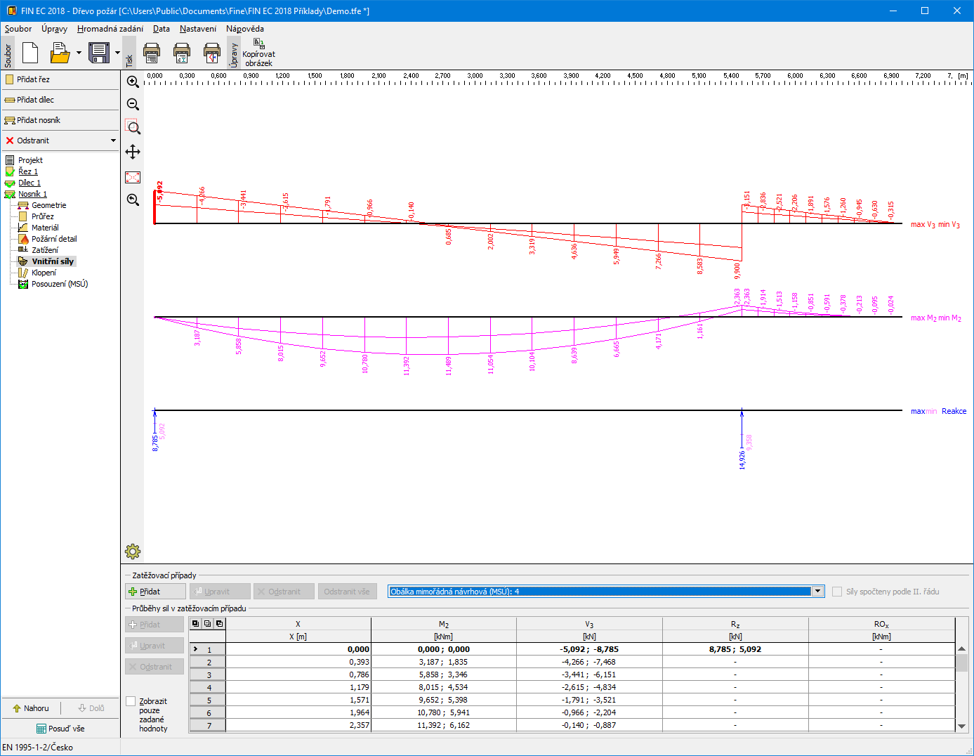Select the pan move tool
974x756 pixels.
(133, 152)
